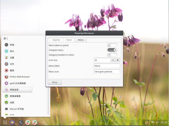Viewport: 169px width, 126px height.
Task: Decrease icon size with the minus button
Action: point(113,60)
